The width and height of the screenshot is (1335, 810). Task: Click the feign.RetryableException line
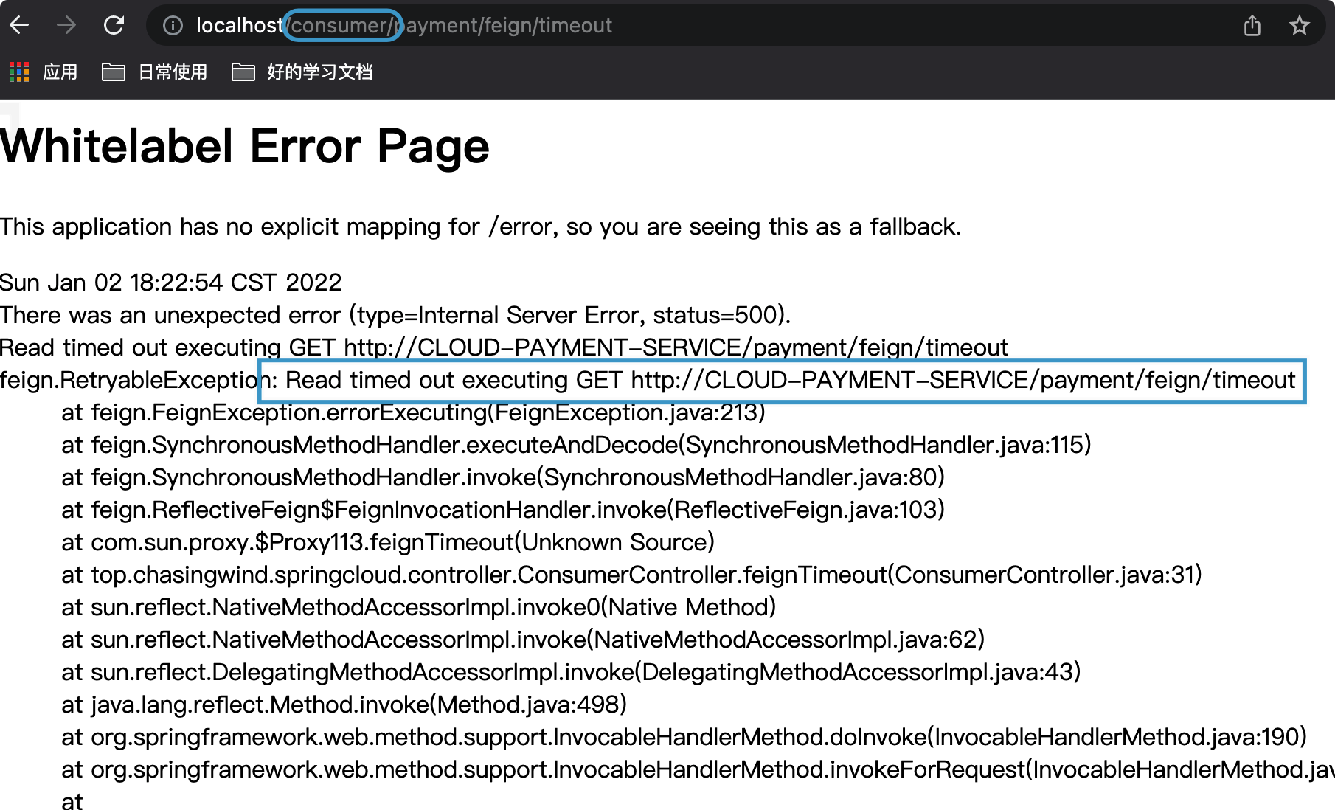[x=648, y=380]
